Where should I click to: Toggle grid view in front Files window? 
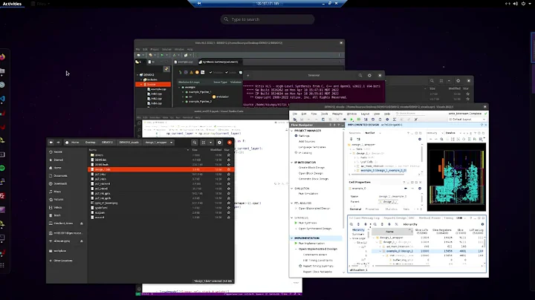pos(204,143)
